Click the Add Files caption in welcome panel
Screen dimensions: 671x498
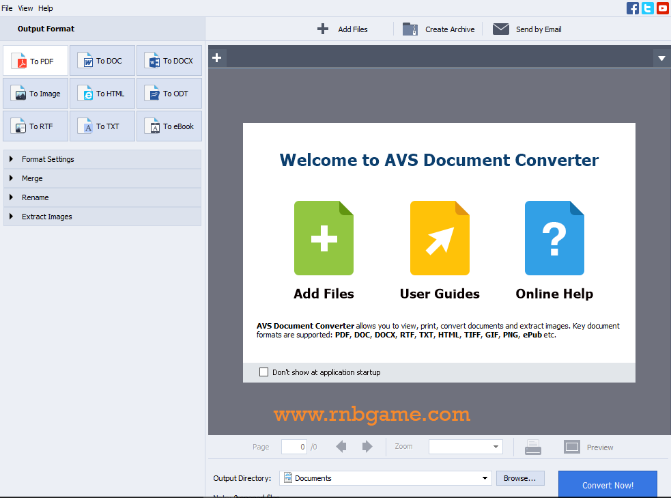pos(324,294)
